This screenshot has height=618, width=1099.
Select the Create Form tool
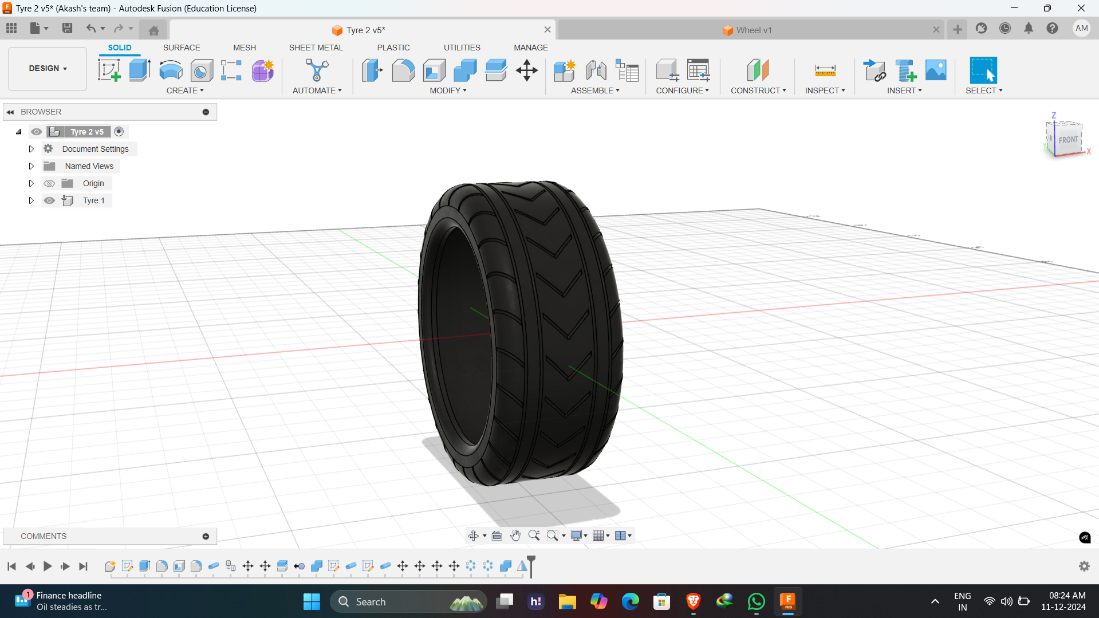[263, 70]
